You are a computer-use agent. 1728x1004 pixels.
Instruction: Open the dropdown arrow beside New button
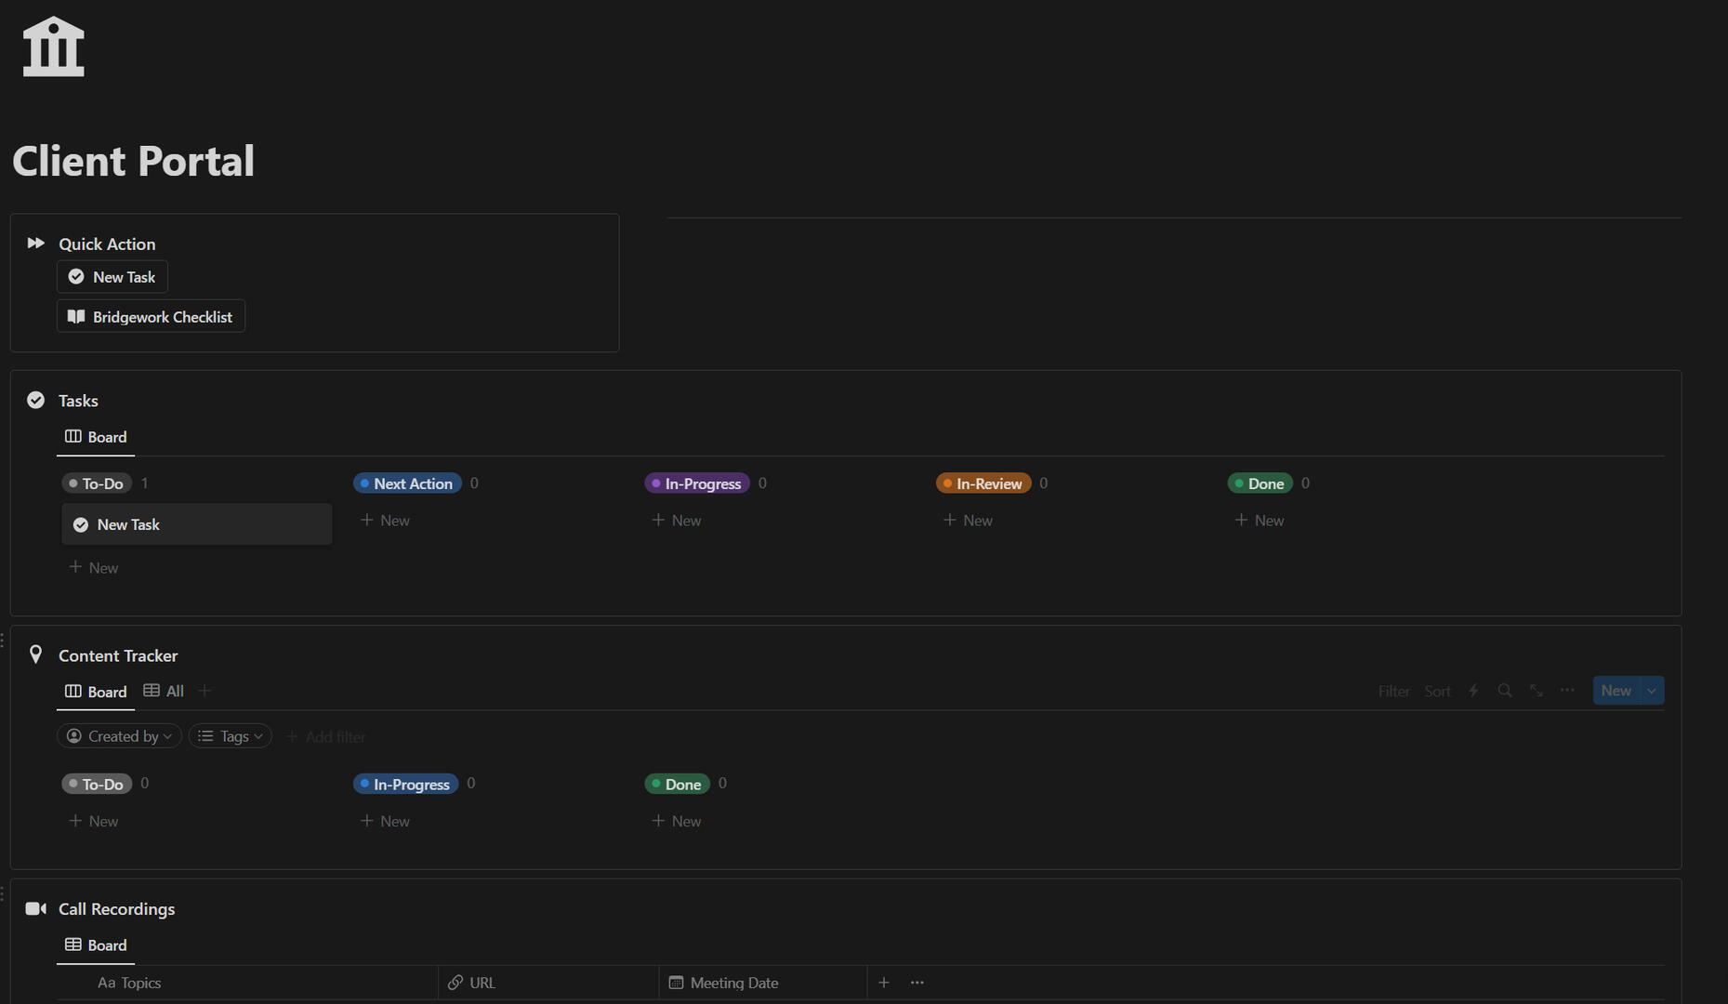pos(1652,691)
